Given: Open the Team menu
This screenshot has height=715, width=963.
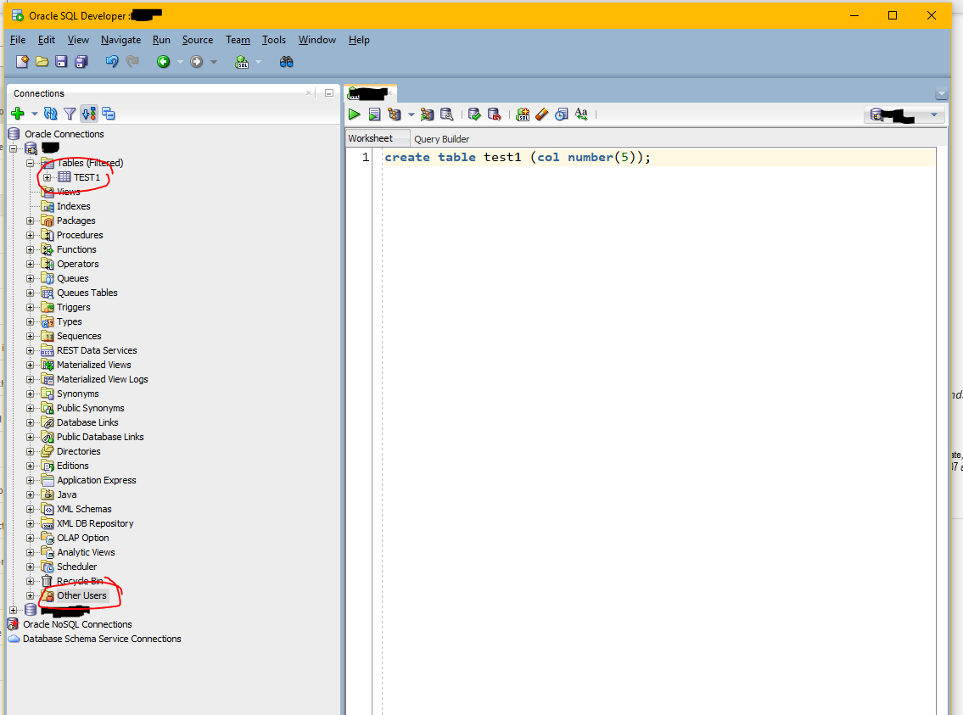Looking at the screenshot, I should [x=238, y=40].
